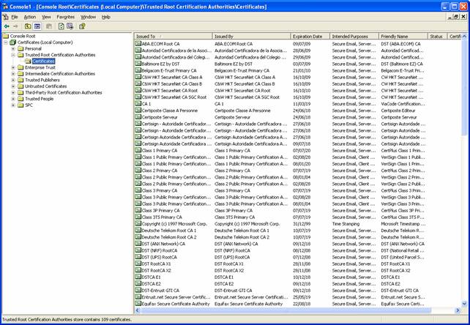This screenshot has width=470, height=325.
Task: Open the Action menu
Action: coord(30,17)
